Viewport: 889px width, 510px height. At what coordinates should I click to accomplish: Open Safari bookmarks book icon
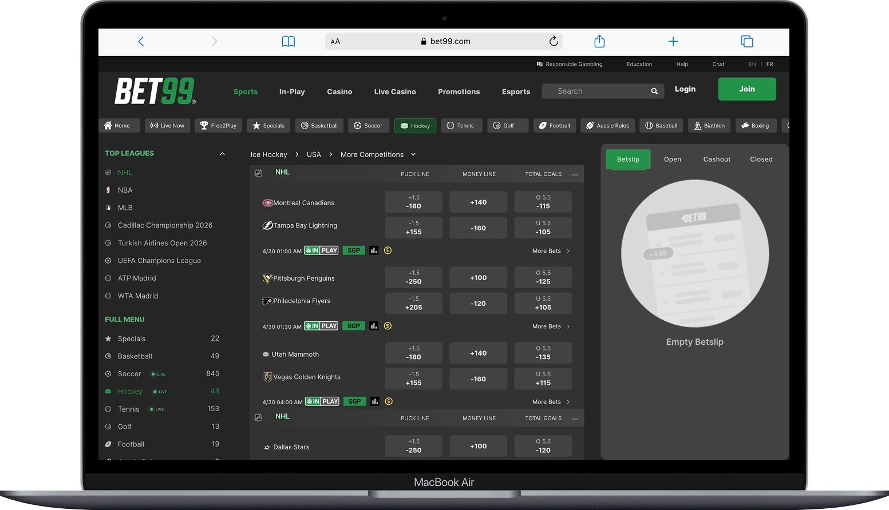(x=289, y=41)
